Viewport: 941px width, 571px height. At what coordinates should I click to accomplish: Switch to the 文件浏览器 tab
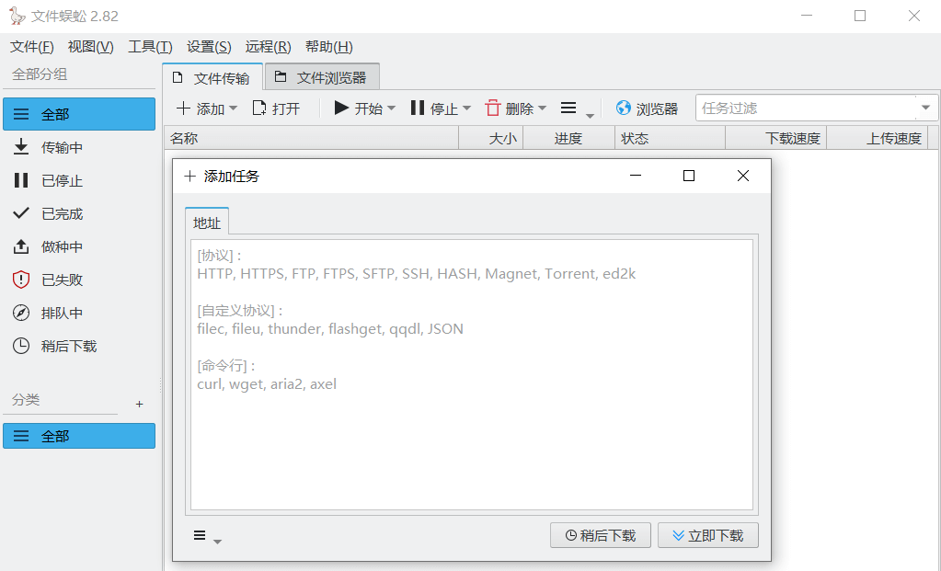[322, 77]
